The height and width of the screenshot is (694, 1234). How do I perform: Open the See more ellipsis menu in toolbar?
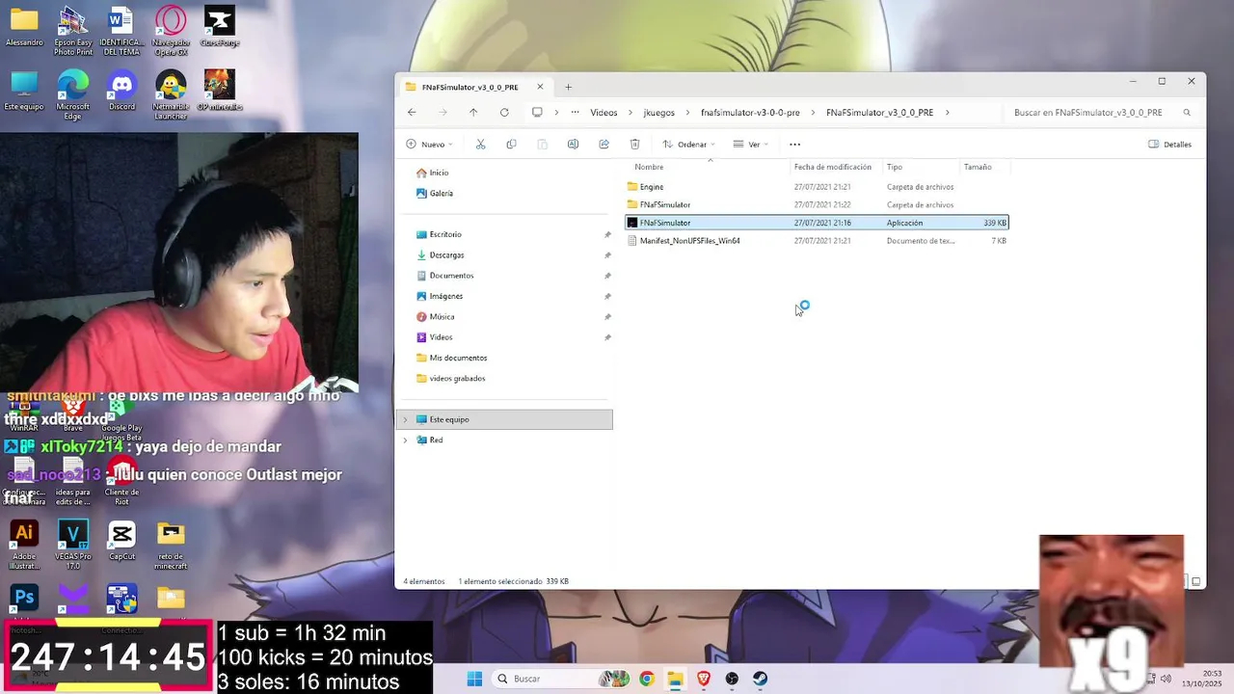pyautogui.click(x=794, y=145)
